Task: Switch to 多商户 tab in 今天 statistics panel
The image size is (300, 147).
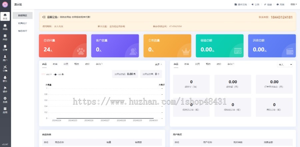Action: pyautogui.click(x=231, y=64)
